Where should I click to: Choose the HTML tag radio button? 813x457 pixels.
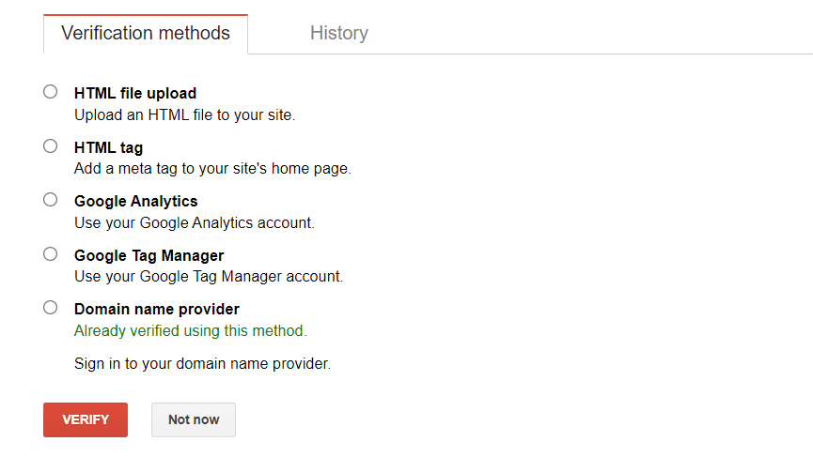pyautogui.click(x=51, y=146)
